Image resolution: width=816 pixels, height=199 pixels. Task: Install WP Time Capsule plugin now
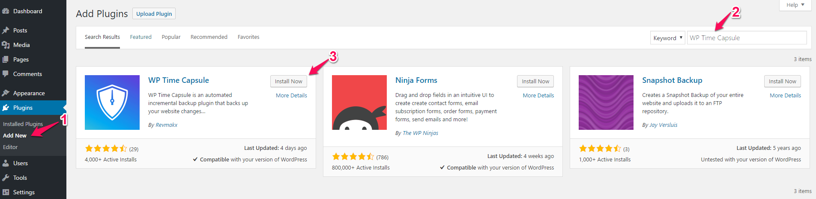[288, 81]
